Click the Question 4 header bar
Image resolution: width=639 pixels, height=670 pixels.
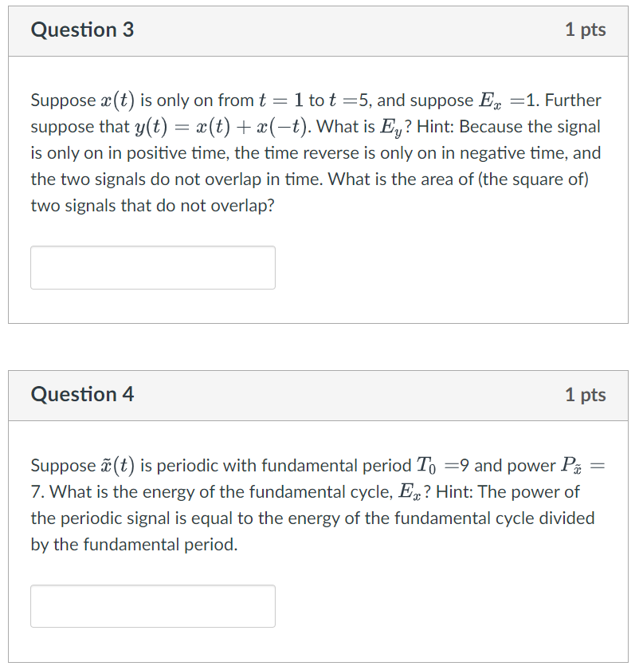319,394
